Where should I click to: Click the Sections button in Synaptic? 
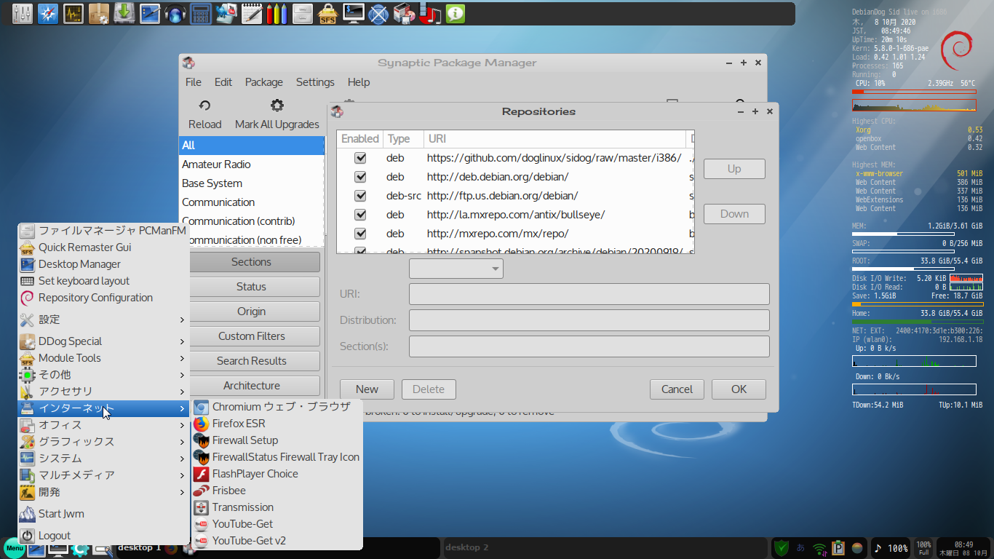[x=251, y=262]
